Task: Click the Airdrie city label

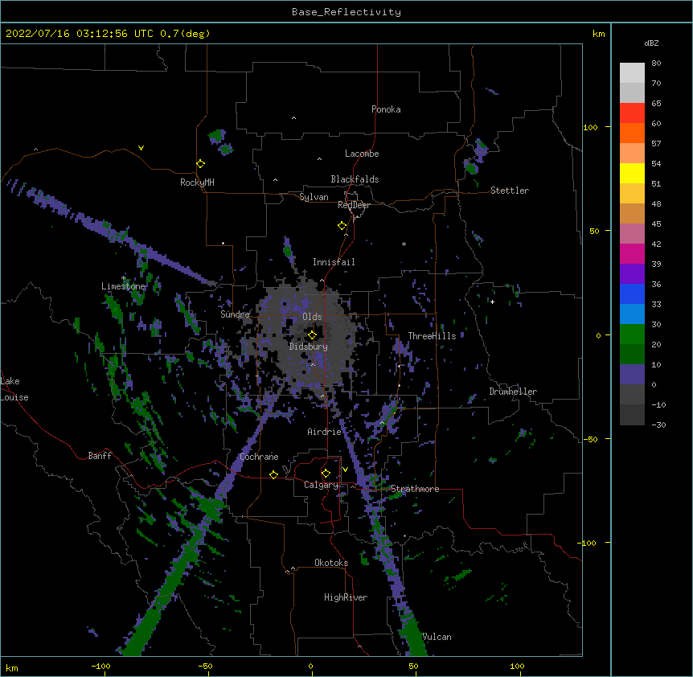Action: point(325,432)
